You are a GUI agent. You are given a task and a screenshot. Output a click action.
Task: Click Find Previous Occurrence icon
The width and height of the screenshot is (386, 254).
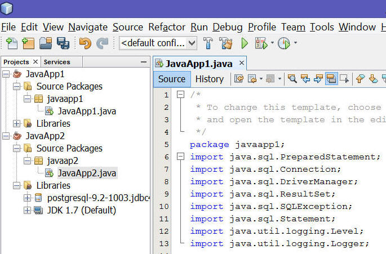305,79
